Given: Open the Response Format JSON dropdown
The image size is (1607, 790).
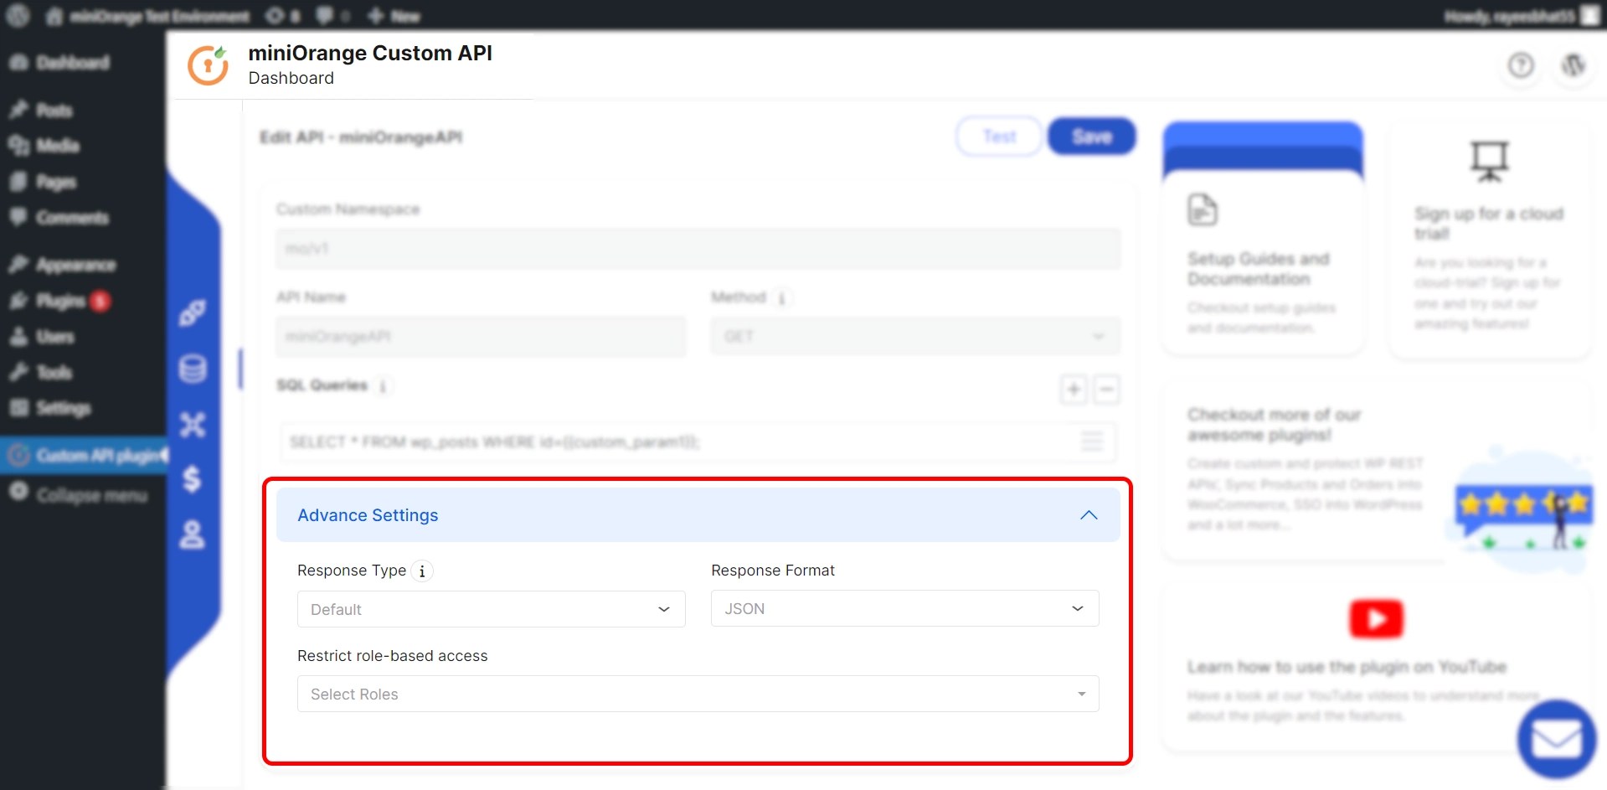Looking at the screenshot, I should pyautogui.click(x=905, y=609).
